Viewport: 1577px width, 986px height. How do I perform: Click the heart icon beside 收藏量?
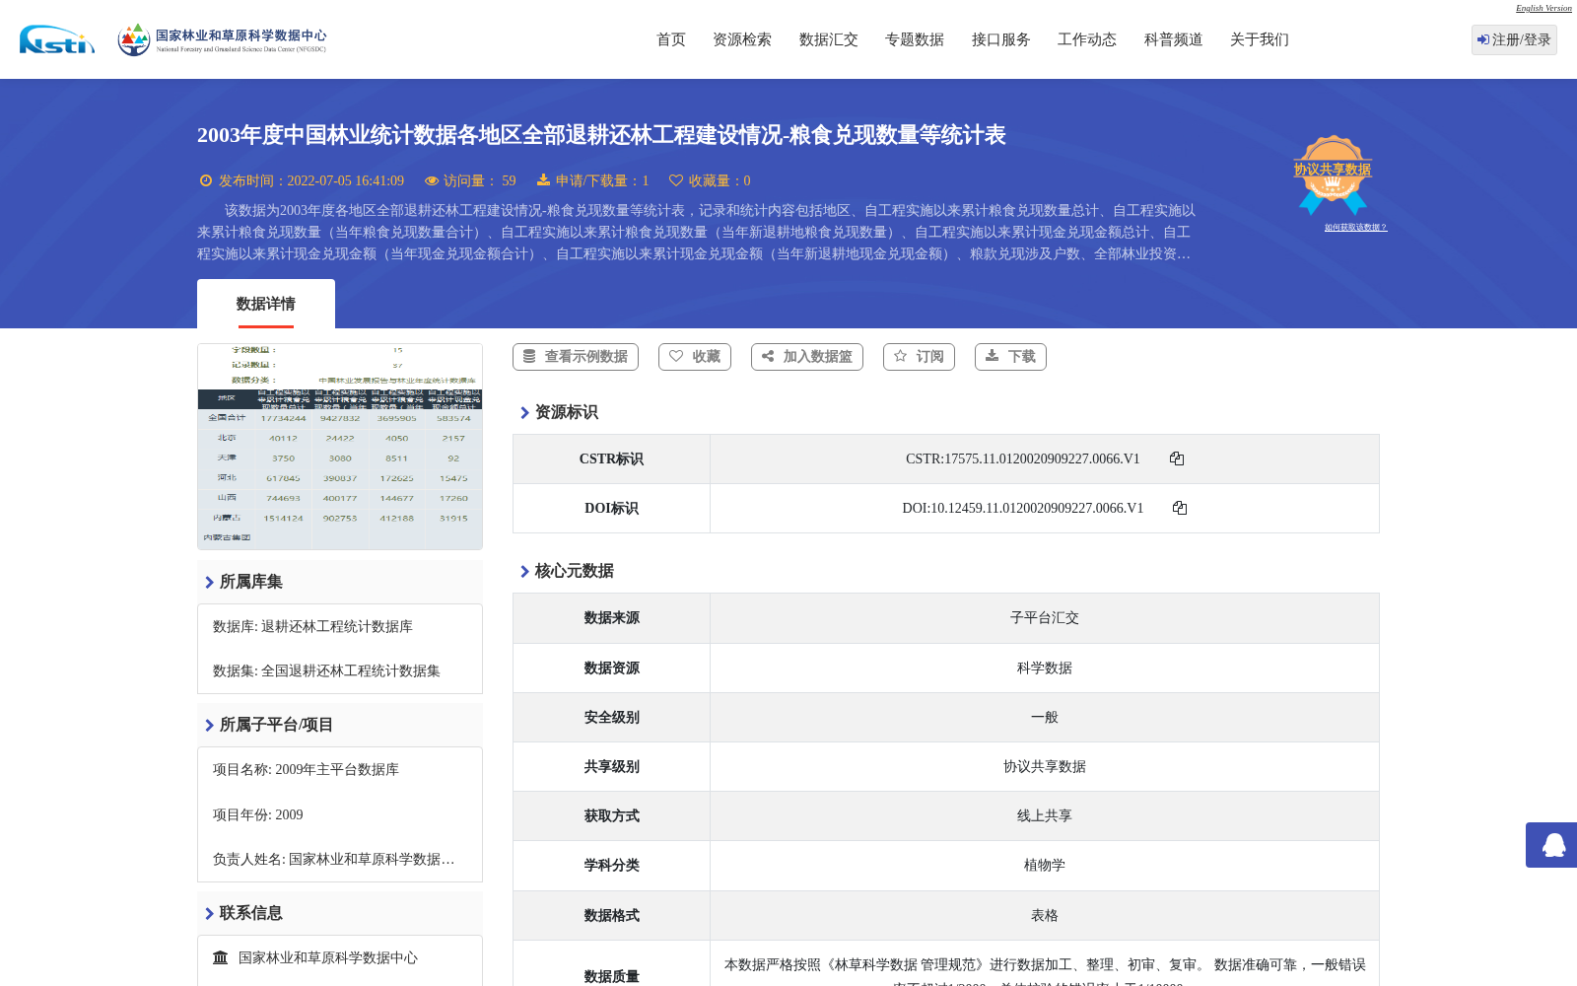point(676,180)
